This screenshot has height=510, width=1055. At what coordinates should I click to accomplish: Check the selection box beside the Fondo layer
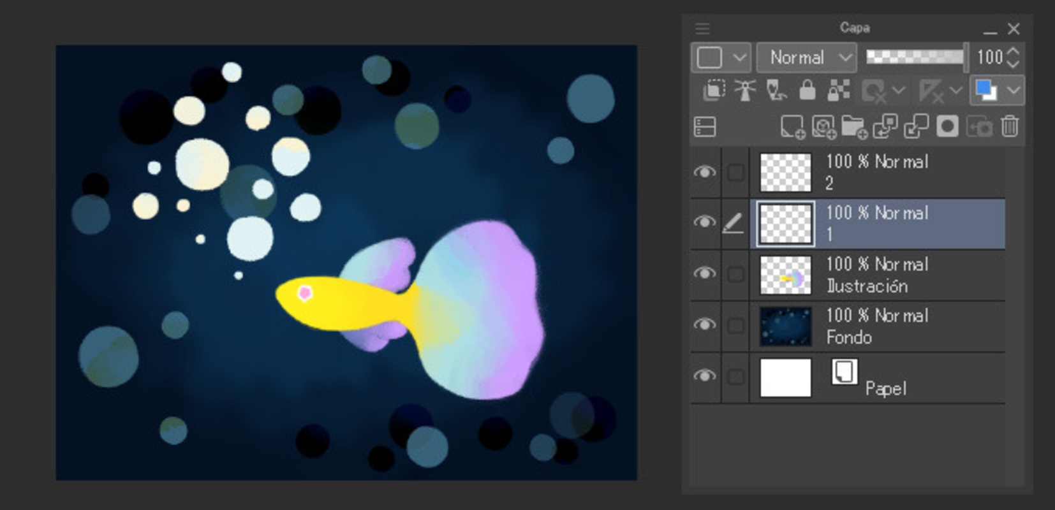coord(735,326)
